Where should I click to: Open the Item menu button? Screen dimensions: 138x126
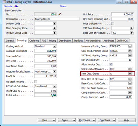[x=47, y=120]
